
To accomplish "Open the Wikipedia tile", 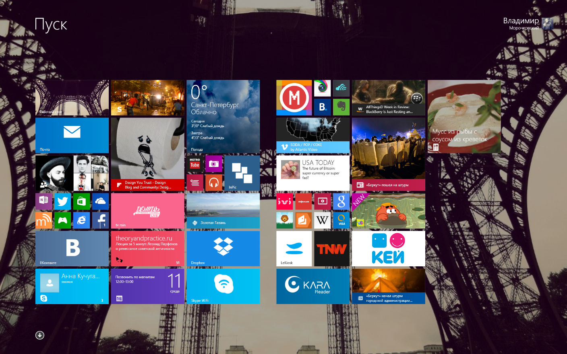I will pyautogui.click(x=323, y=220).
